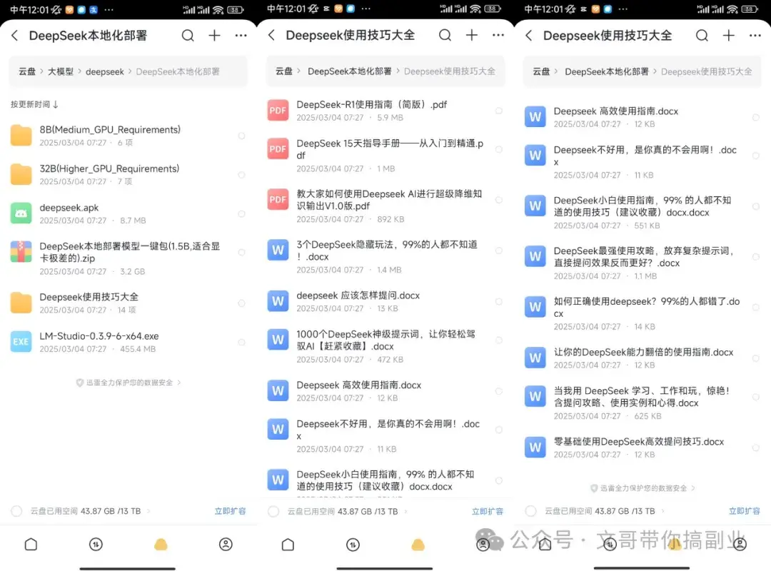
Task: Go to DeepSeek本地化部署 in the middle breadcrumb
Action: tap(350, 71)
